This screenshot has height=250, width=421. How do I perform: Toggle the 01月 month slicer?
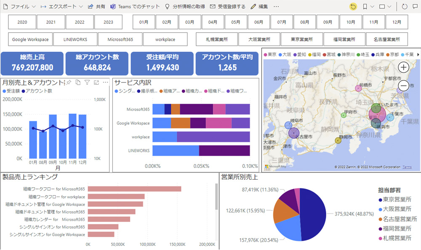click(144, 22)
